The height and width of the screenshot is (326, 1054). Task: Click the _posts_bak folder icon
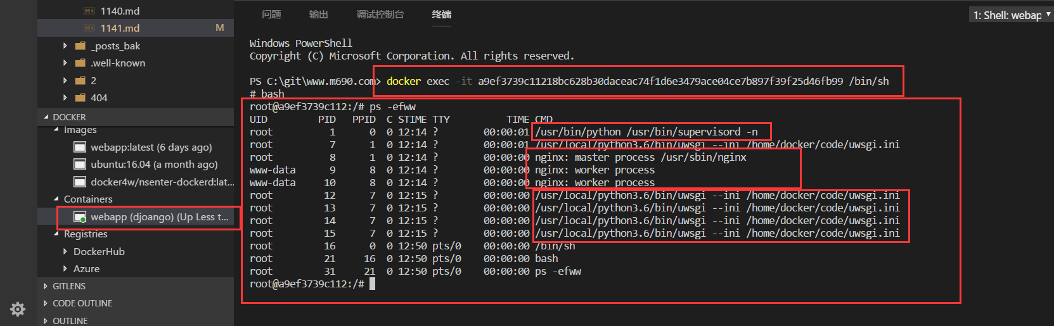click(x=80, y=46)
